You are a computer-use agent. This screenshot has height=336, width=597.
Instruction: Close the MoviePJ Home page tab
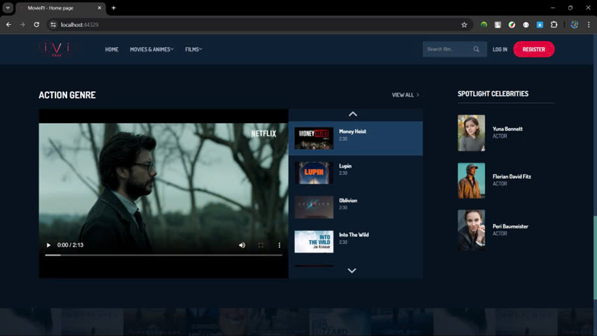(x=99, y=8)
